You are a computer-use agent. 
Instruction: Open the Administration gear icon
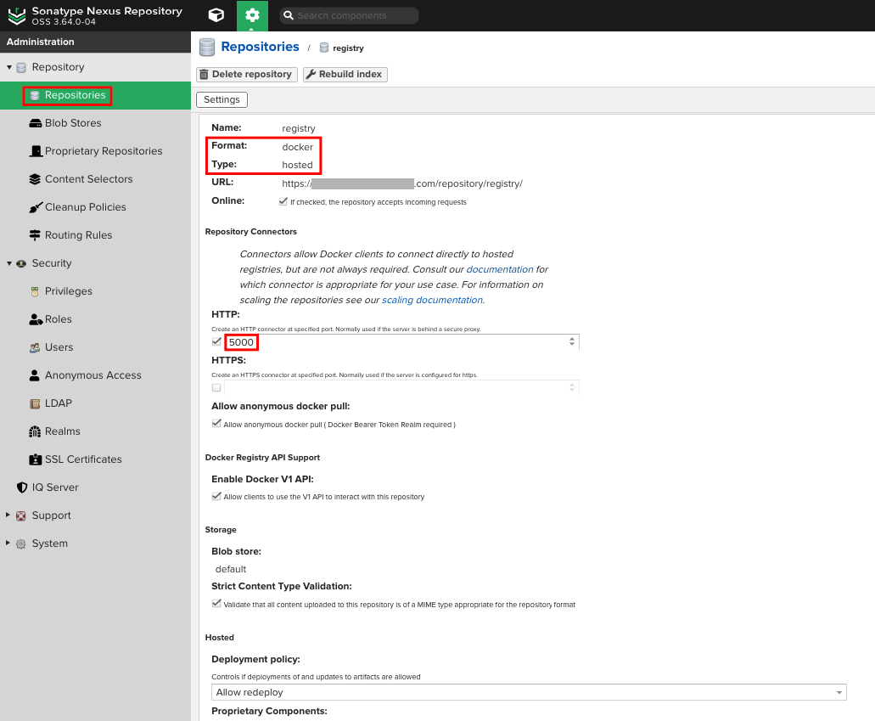point(252,15)
